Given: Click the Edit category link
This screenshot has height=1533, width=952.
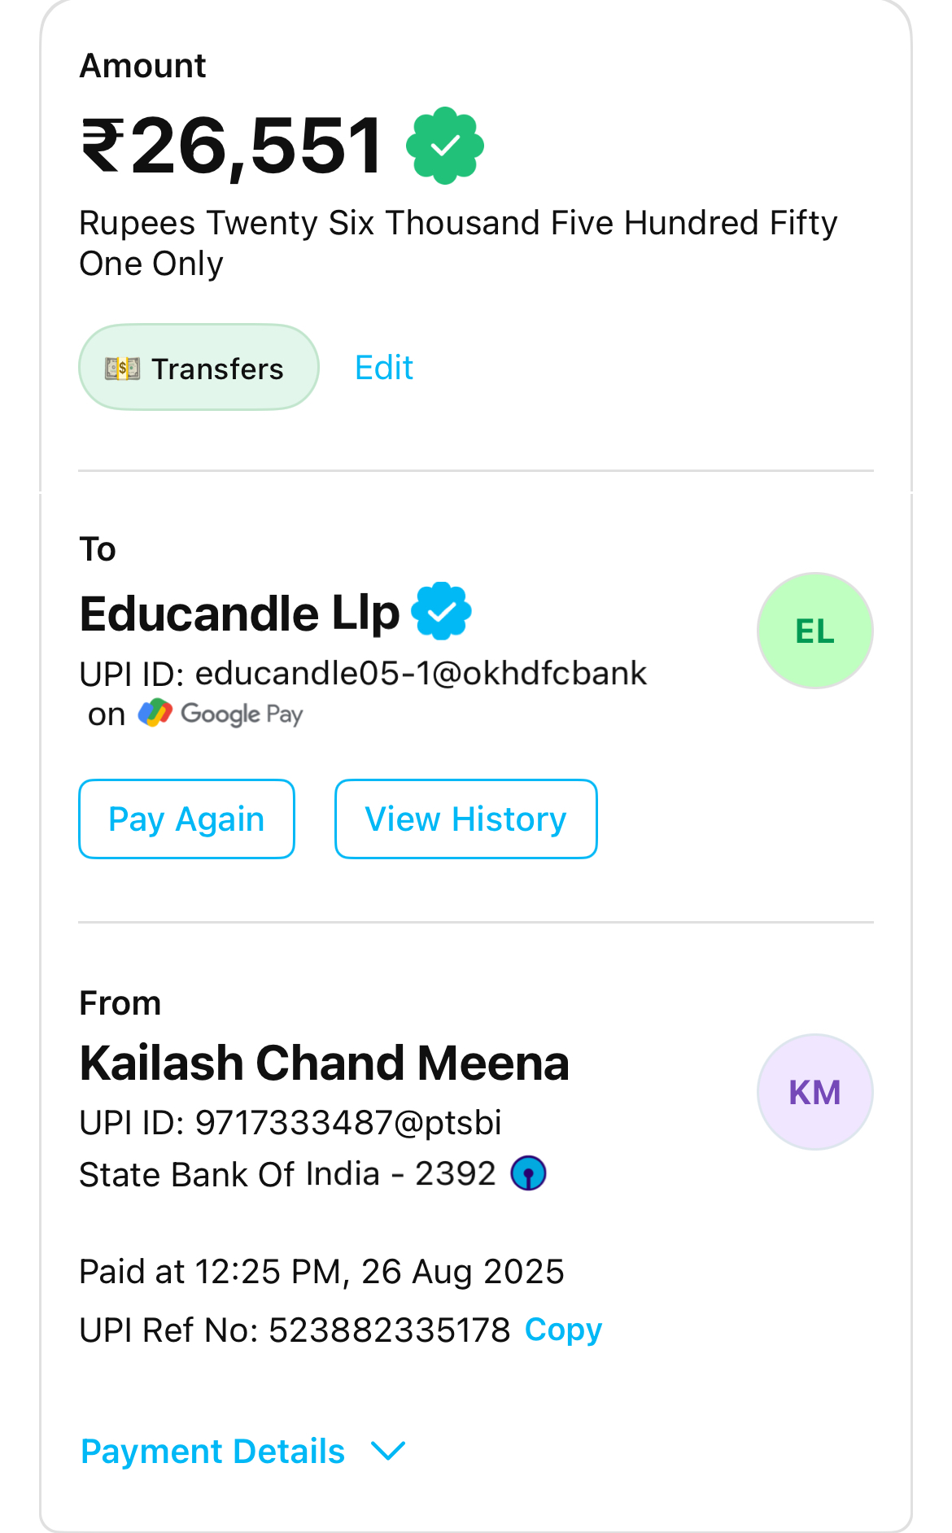Looking at the screenshot, I should (384, 368).
